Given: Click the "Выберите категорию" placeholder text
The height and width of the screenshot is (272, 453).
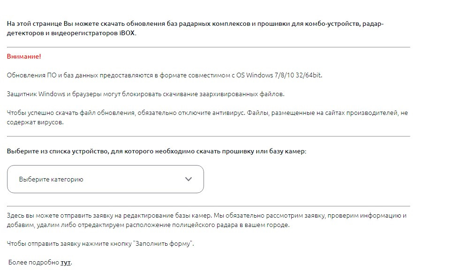Looking at the screenshot, I should [x=51, y=179].
